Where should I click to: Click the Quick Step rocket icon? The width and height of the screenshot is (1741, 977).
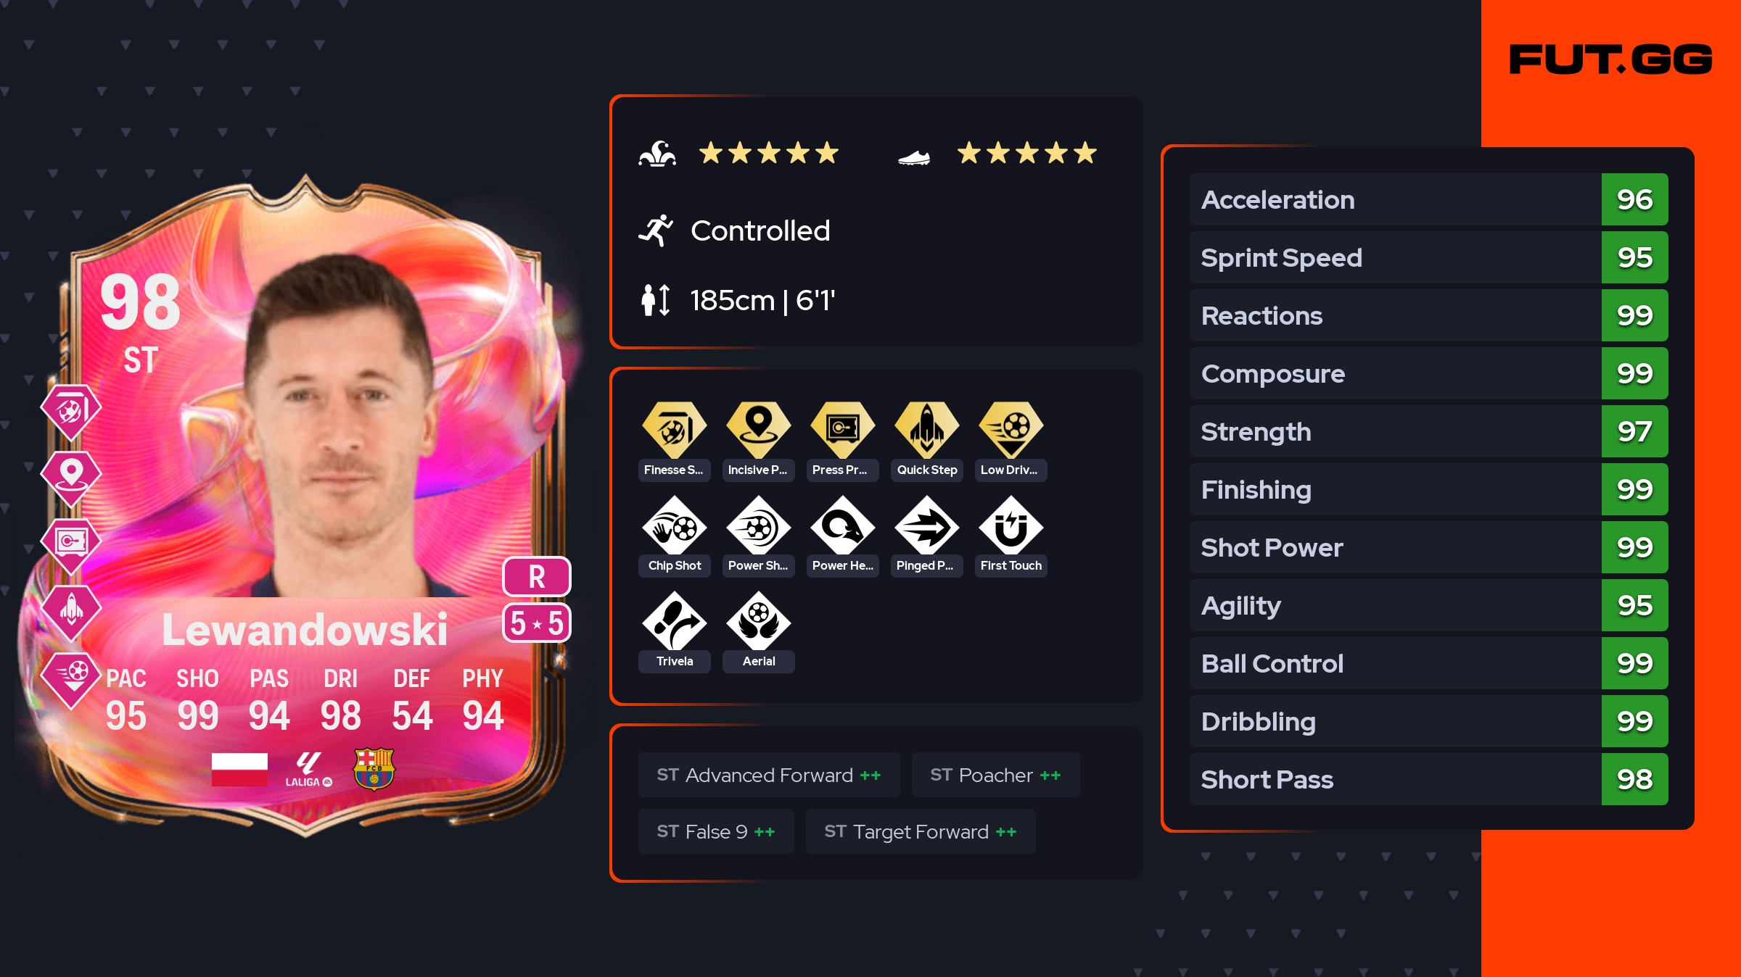click(x=926, y=430)
